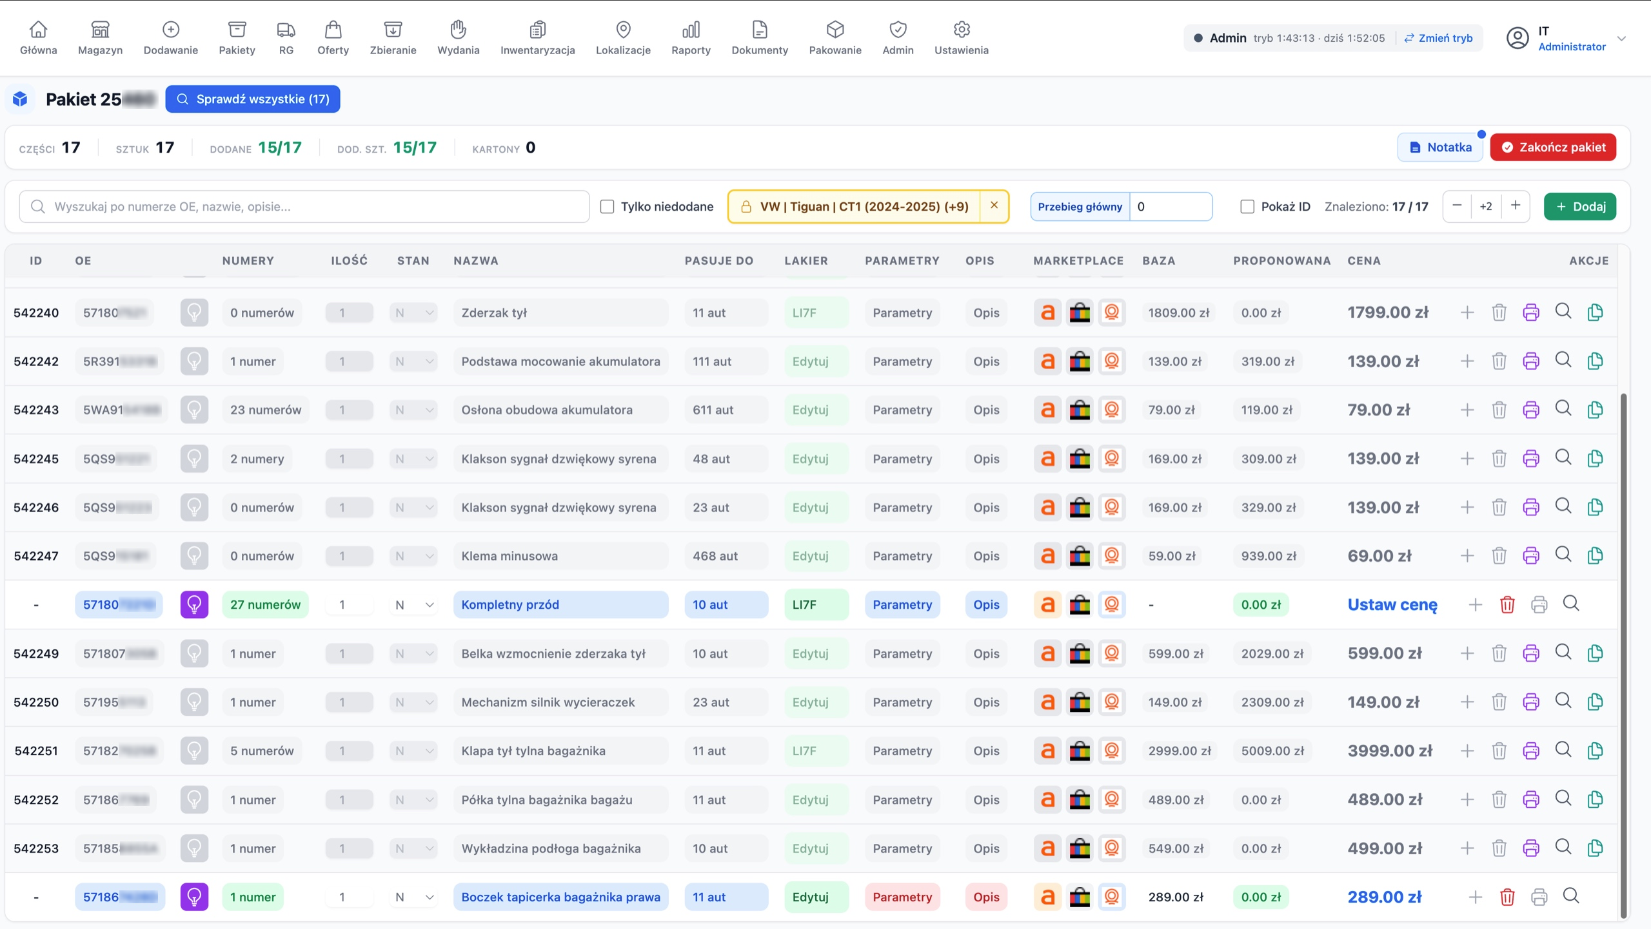Go to Główna in top navigation

tap(38, 38)
